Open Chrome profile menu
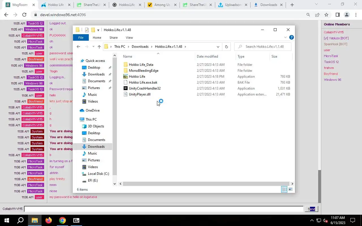 (x=346, y=15)
